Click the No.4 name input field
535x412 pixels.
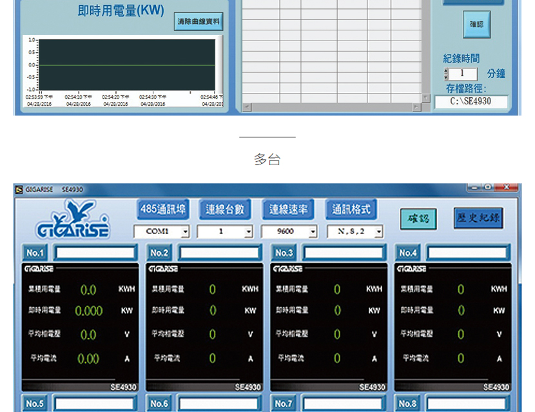[468, 253]
